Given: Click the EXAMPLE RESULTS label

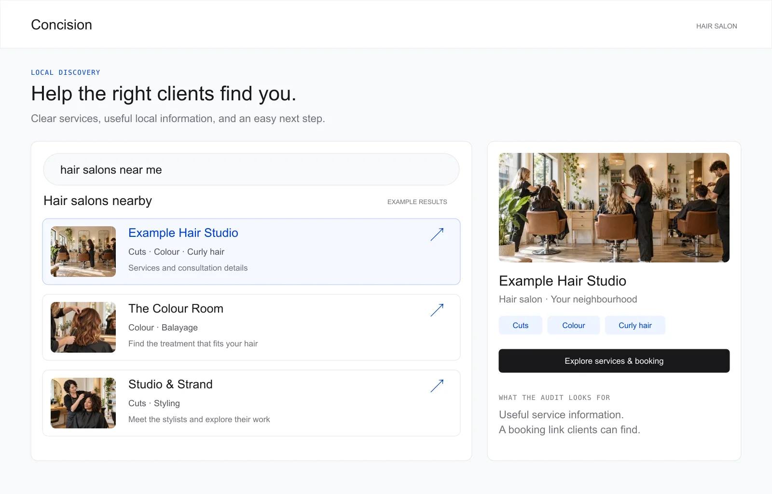Looking at the screenshot, I should pyautogui.click(x=417, y=202).
